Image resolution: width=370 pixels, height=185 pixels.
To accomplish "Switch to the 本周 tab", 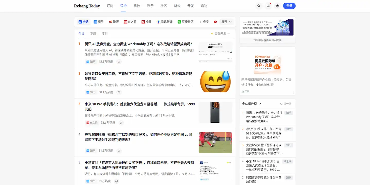I will (x=93, y=33).
